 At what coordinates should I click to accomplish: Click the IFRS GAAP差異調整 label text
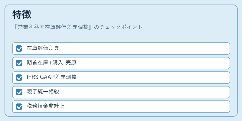coord(51,77)
